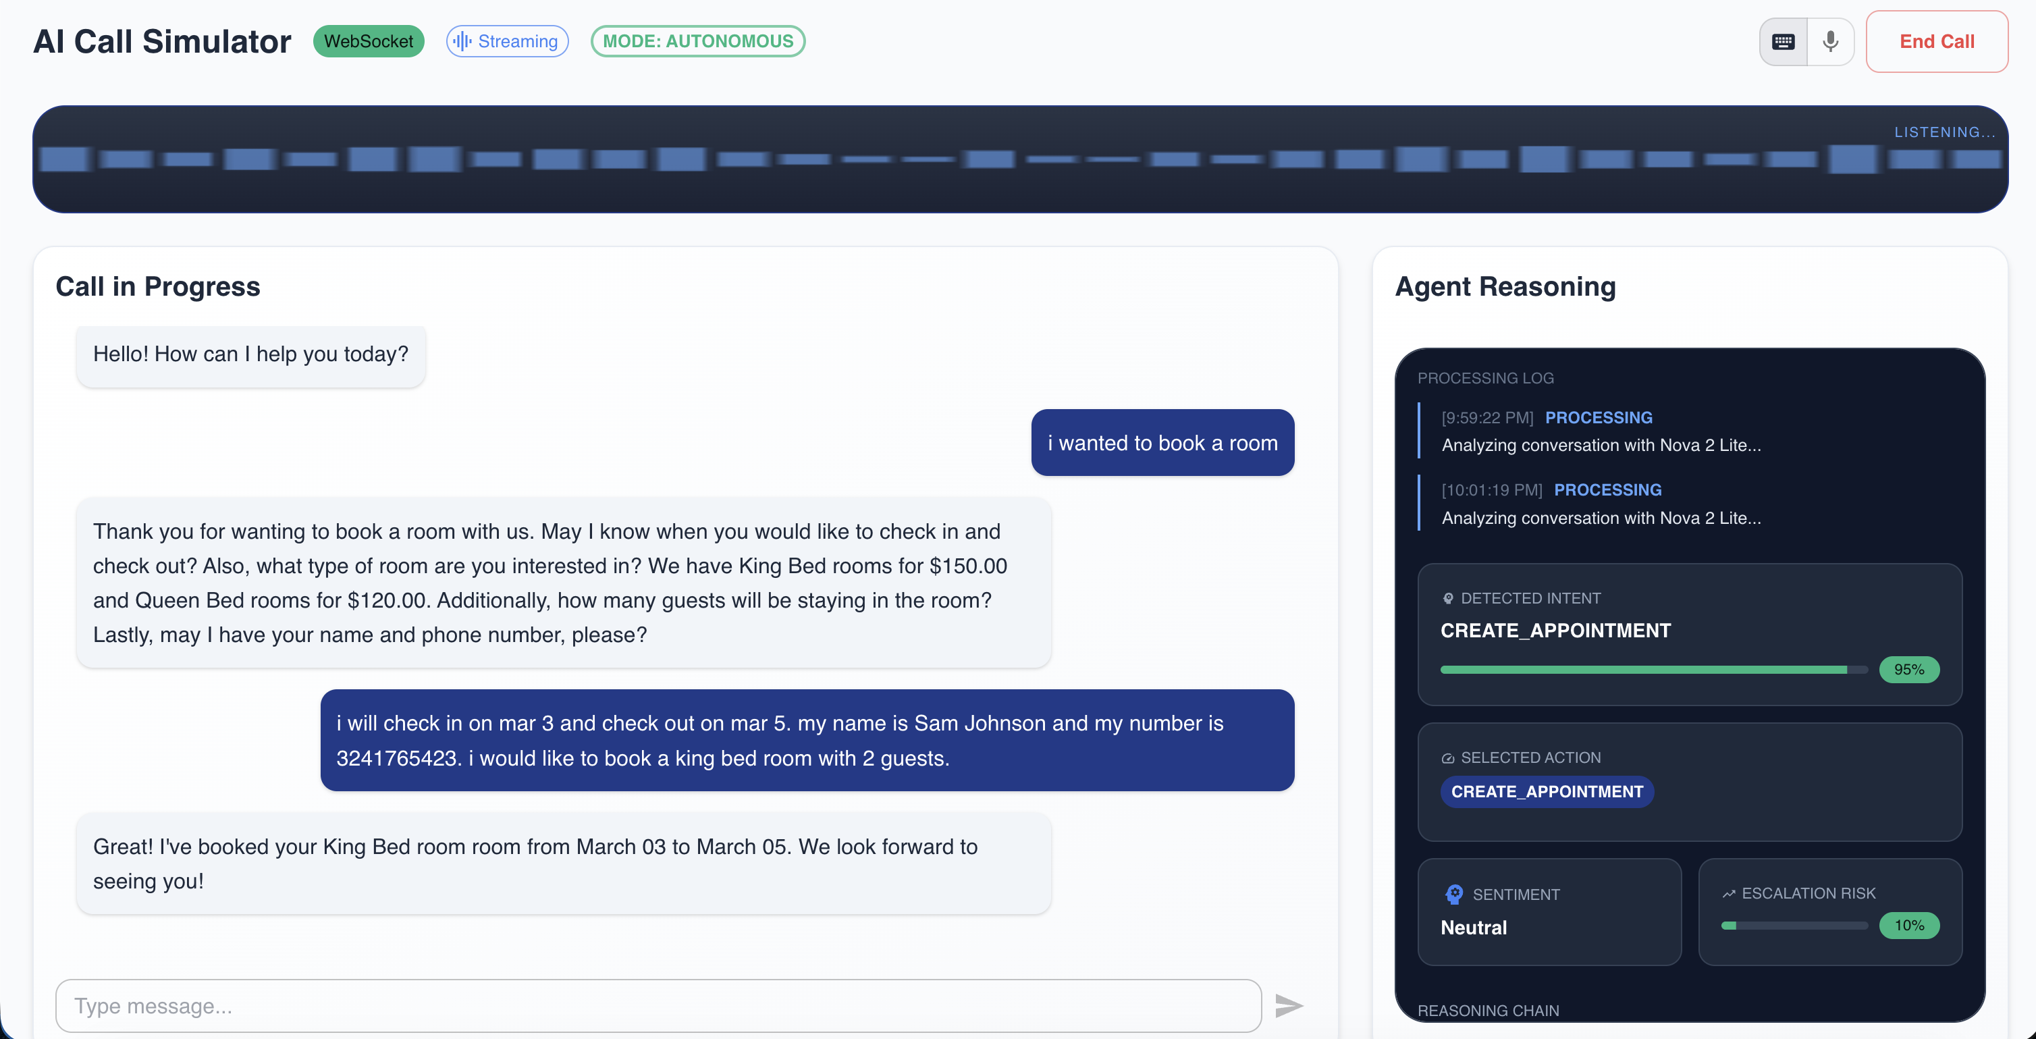The height and width of the screenshot is (1039, 2036).
Task: Select the 9:59:22 PM processing log entry
Action: 1601,431
